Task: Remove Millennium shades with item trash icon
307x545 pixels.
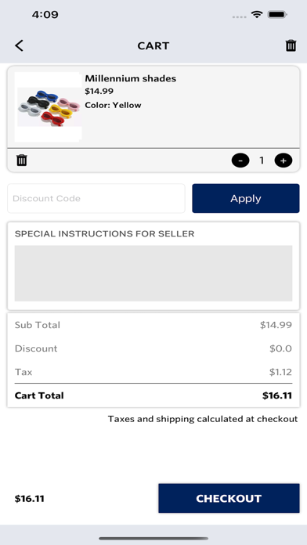Action: click(22, 161)
